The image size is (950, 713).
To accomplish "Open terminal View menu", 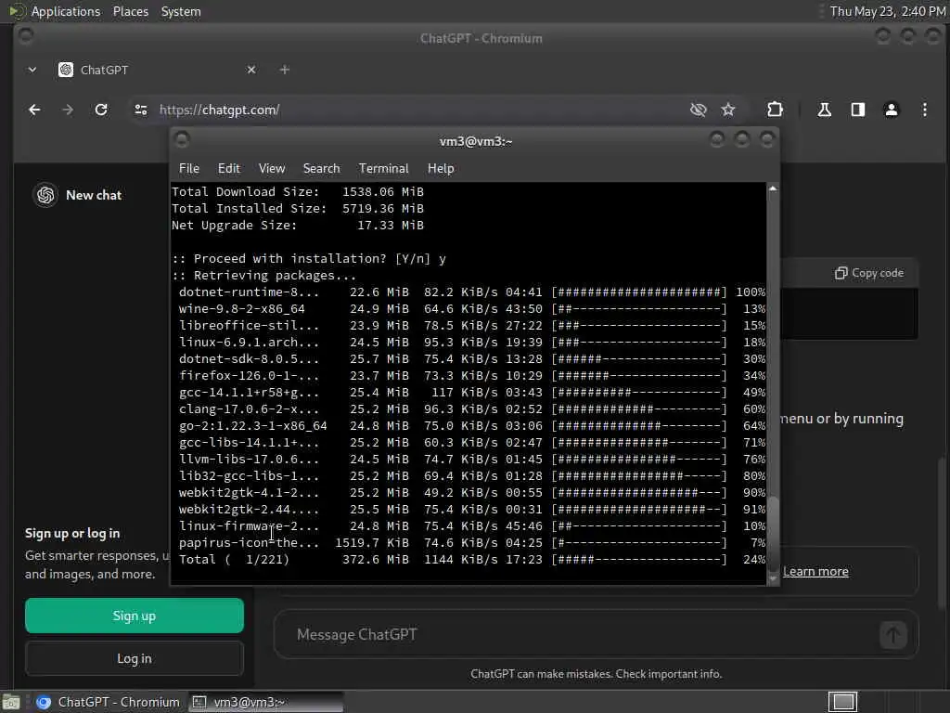I will click(x=272, y=169).
